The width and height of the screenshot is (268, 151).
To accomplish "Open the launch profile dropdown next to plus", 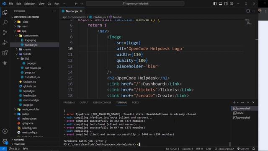I will click(x=237, y=102).
